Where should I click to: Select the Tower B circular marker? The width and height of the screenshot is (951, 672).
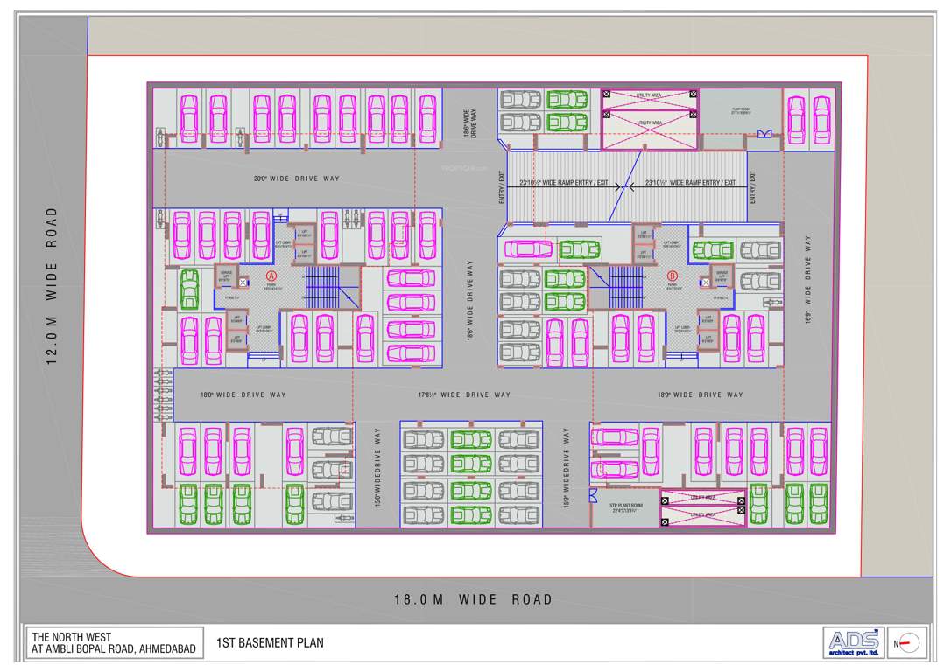pyautogui.click(x=673, y=276)
